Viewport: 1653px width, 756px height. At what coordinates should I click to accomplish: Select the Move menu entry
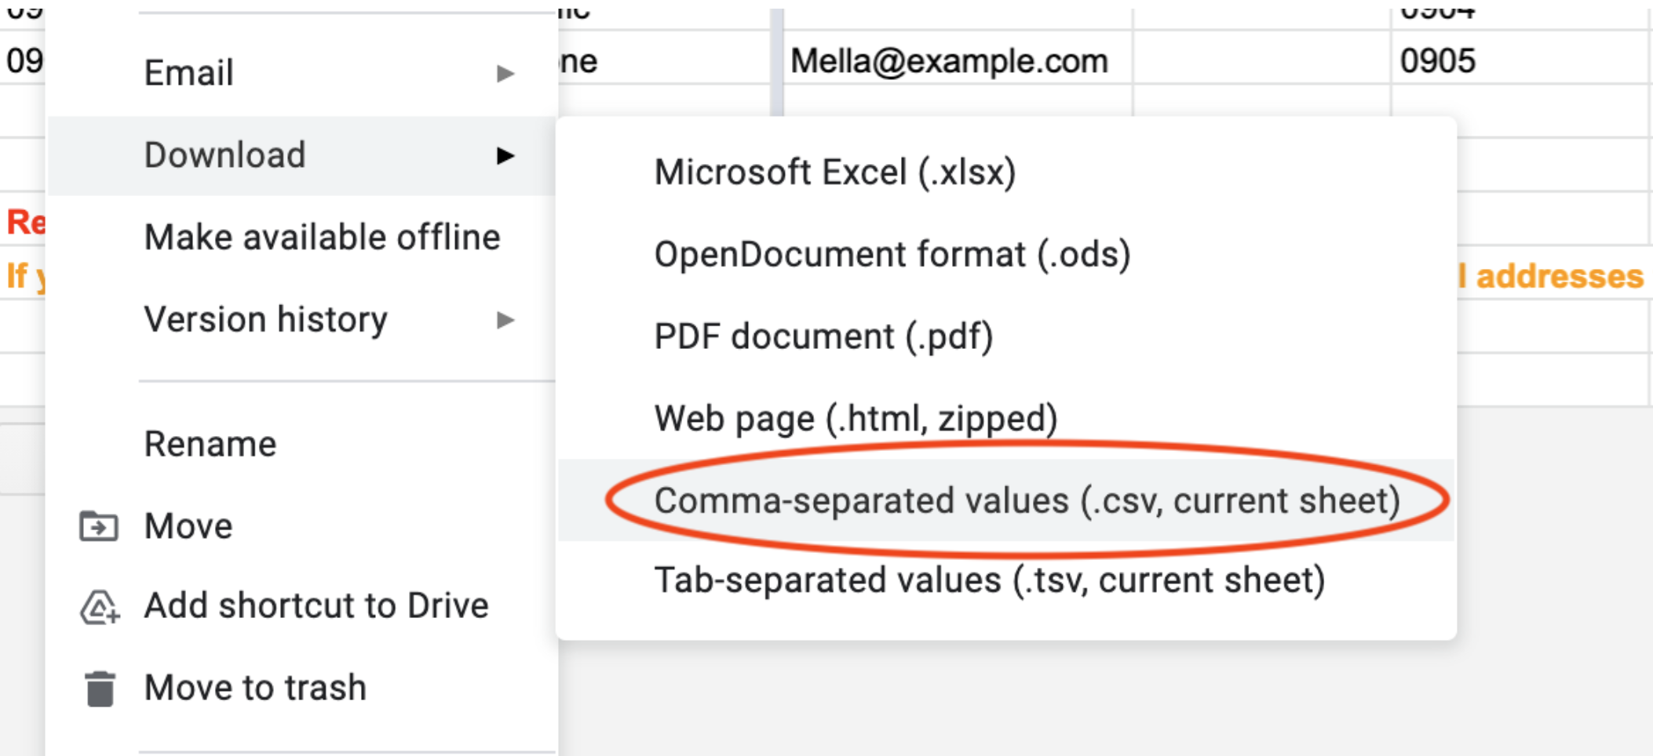pos(302,525)
